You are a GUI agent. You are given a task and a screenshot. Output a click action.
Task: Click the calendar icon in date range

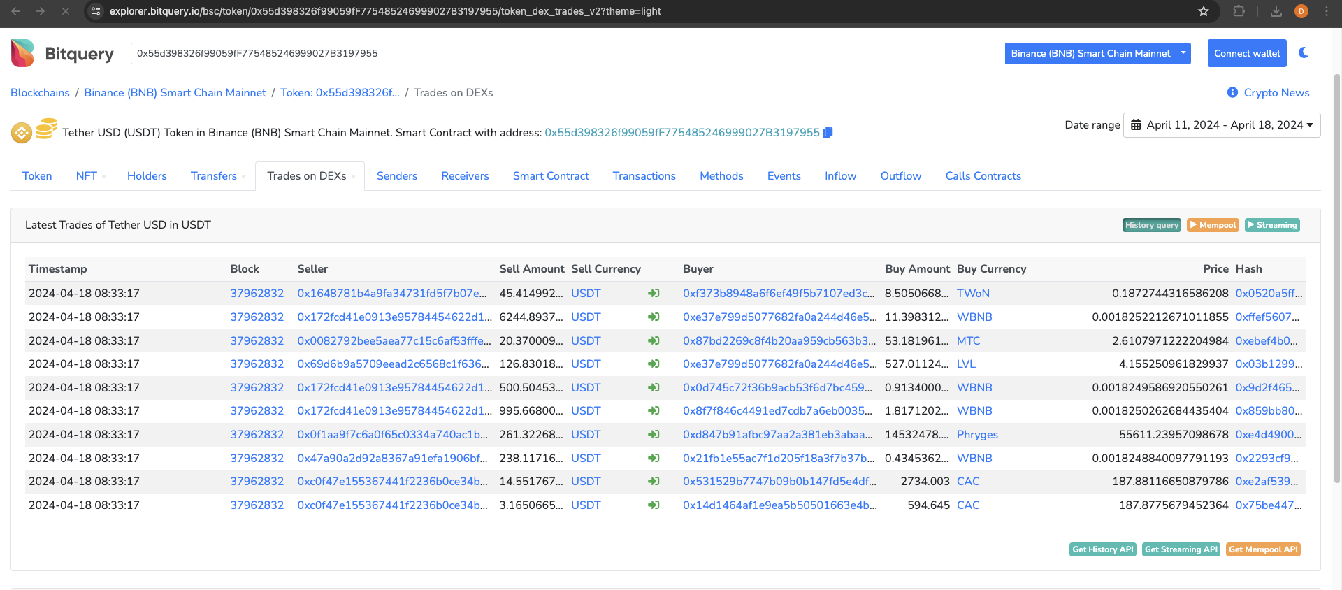click(1136, 124)
